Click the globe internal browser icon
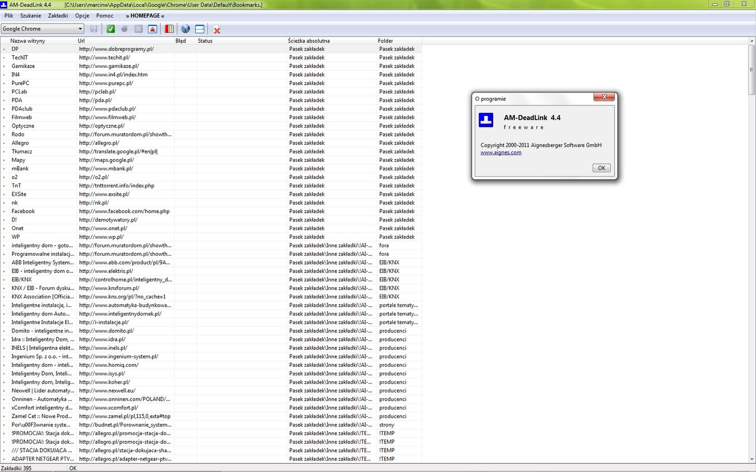 click(x=185, y=29)
